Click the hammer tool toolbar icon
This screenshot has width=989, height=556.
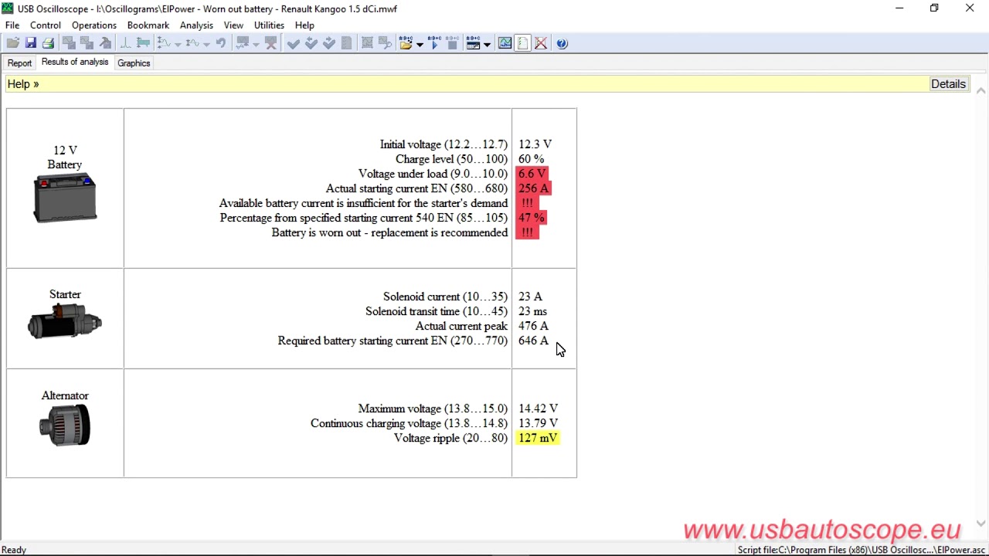(x=106, y=43)
